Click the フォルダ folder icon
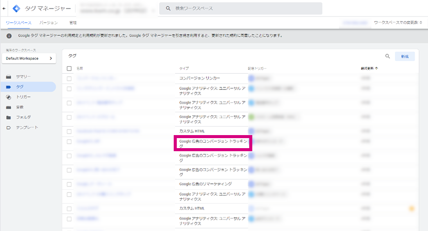Screen dimensions: 428x231 click(x=9, y=118)
